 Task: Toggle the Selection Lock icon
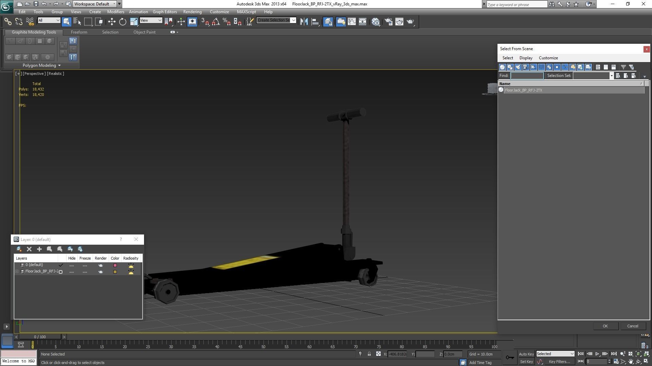click(x=369, y=354)
